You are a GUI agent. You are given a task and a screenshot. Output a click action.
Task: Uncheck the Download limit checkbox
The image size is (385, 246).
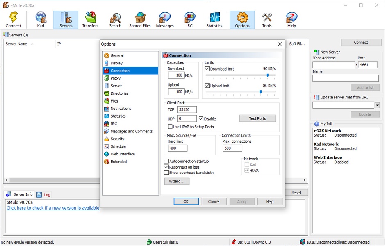point(207,69)
